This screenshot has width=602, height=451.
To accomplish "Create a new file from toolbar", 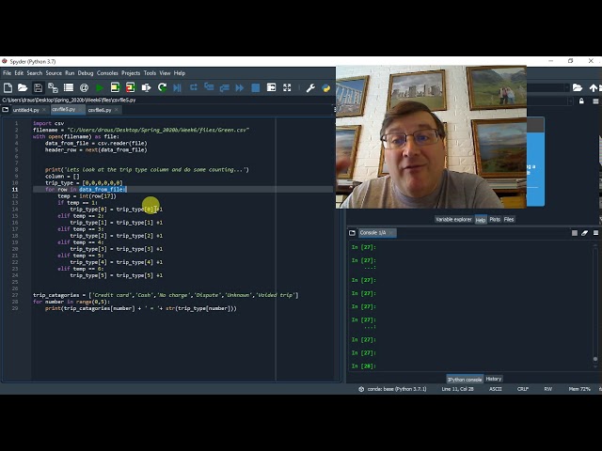I will [x=8, y=87].
